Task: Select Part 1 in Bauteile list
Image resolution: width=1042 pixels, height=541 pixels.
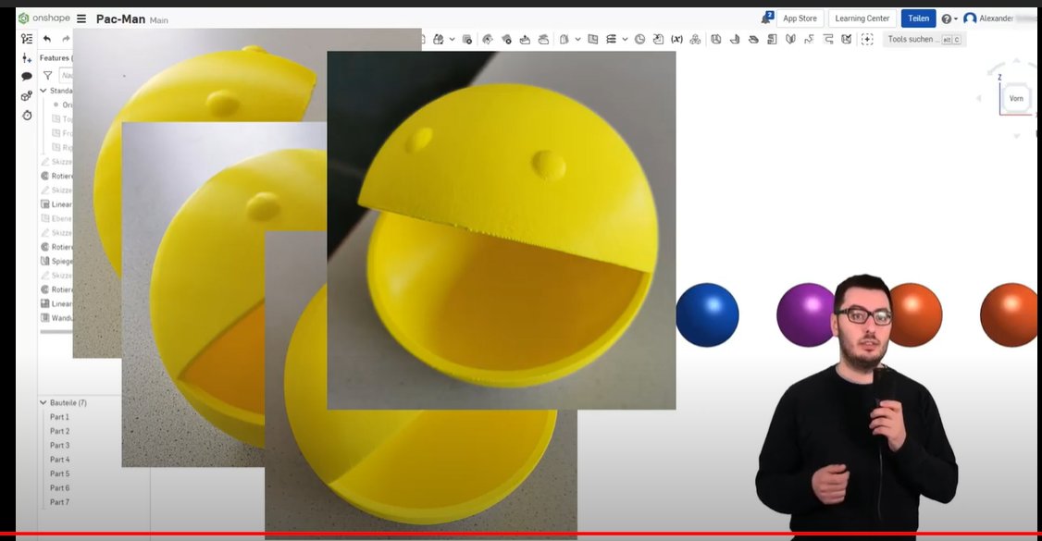Action: (59, 417)
